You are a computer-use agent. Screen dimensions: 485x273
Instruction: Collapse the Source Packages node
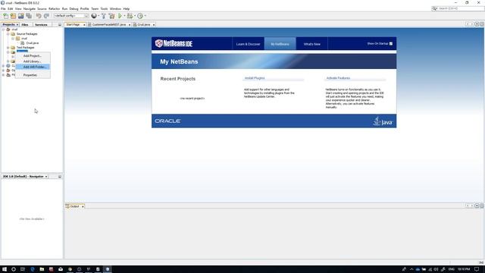8,34
